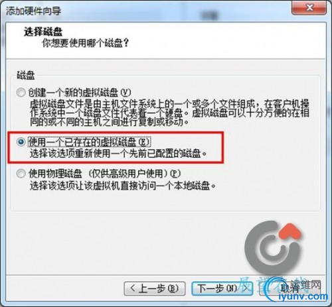332x307 pixels.
Task: Click the 选择该选项让该虚拟机直接访问一个本地磁盘 description
Action: click(x=123, y=186)
